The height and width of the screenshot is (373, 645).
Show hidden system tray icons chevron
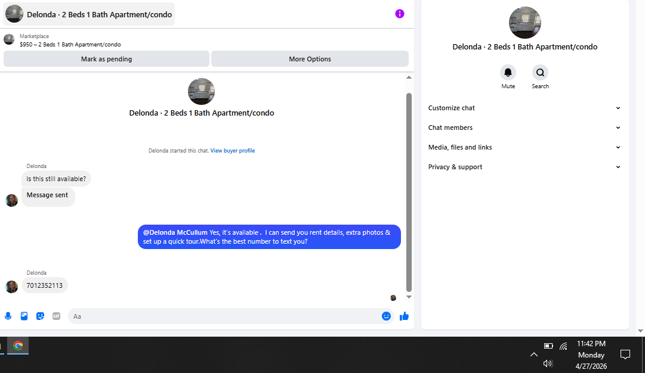click(533, 355)
